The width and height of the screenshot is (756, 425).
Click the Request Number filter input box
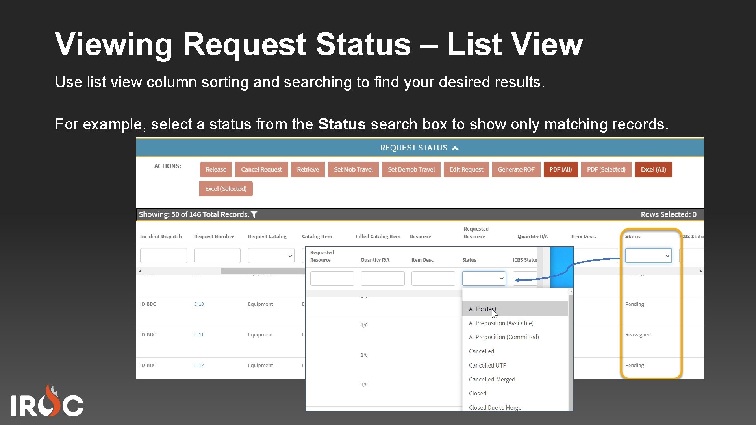[x=217, y=255]
